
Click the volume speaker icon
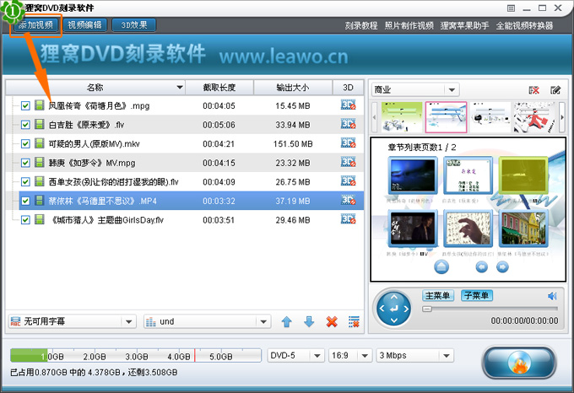(552, 296)
